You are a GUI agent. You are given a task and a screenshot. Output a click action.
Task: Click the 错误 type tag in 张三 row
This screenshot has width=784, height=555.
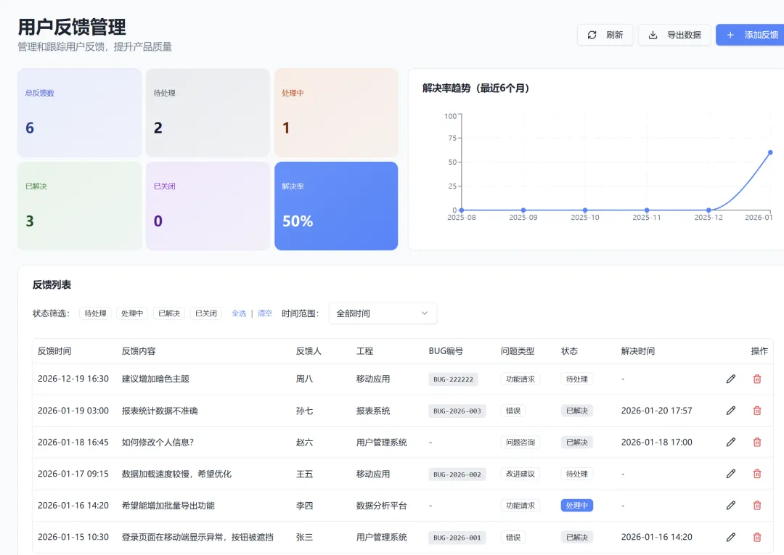[513, 538]
